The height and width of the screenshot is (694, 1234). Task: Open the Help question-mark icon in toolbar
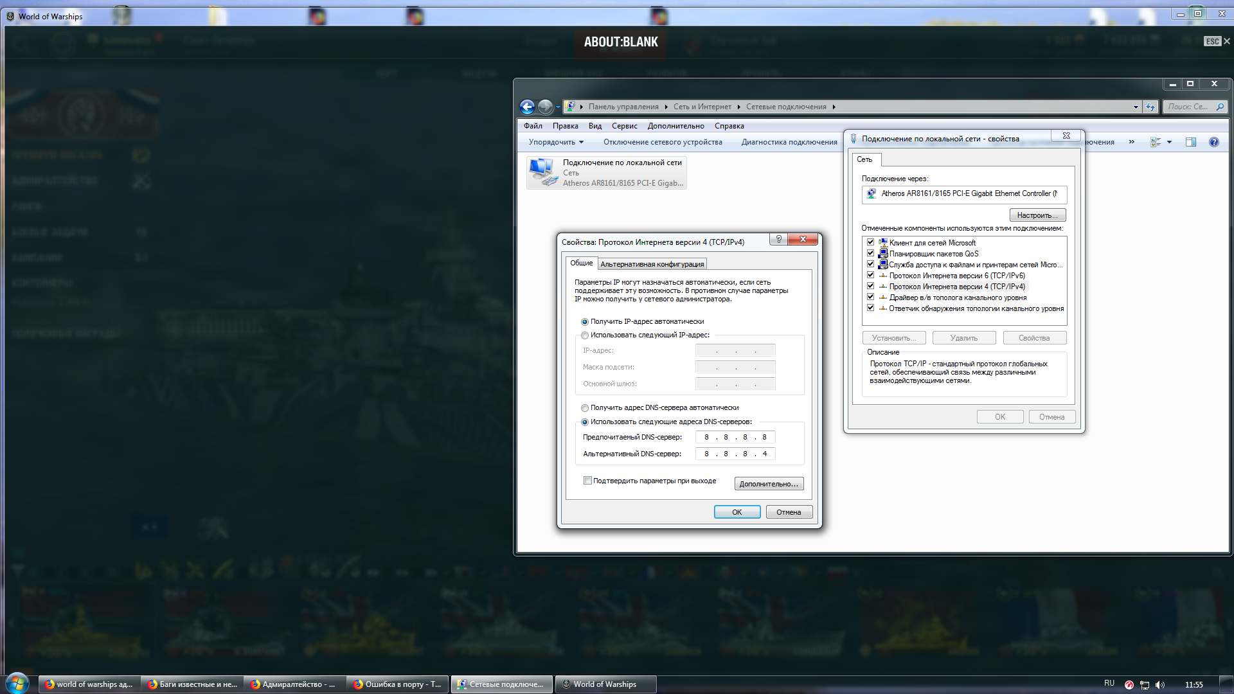pyautogui.click(x=1213, y=142)
